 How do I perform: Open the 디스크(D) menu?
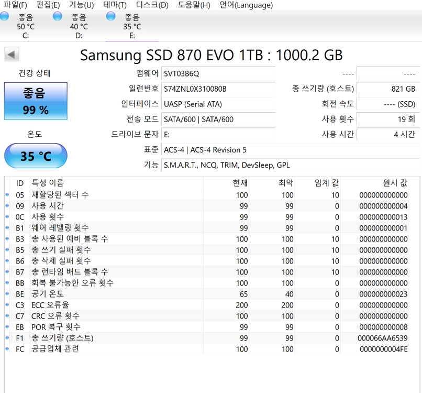[152, 5]
